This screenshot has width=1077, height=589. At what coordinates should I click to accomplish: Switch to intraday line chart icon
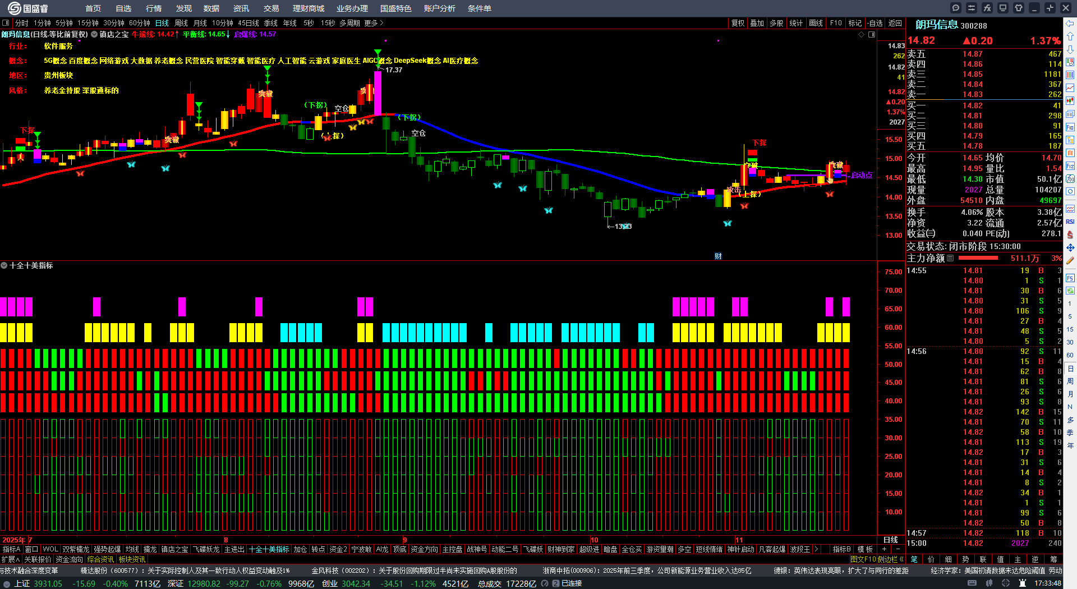(1070, 88)
